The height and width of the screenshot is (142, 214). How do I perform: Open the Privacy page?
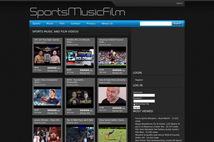pos(91,23)
